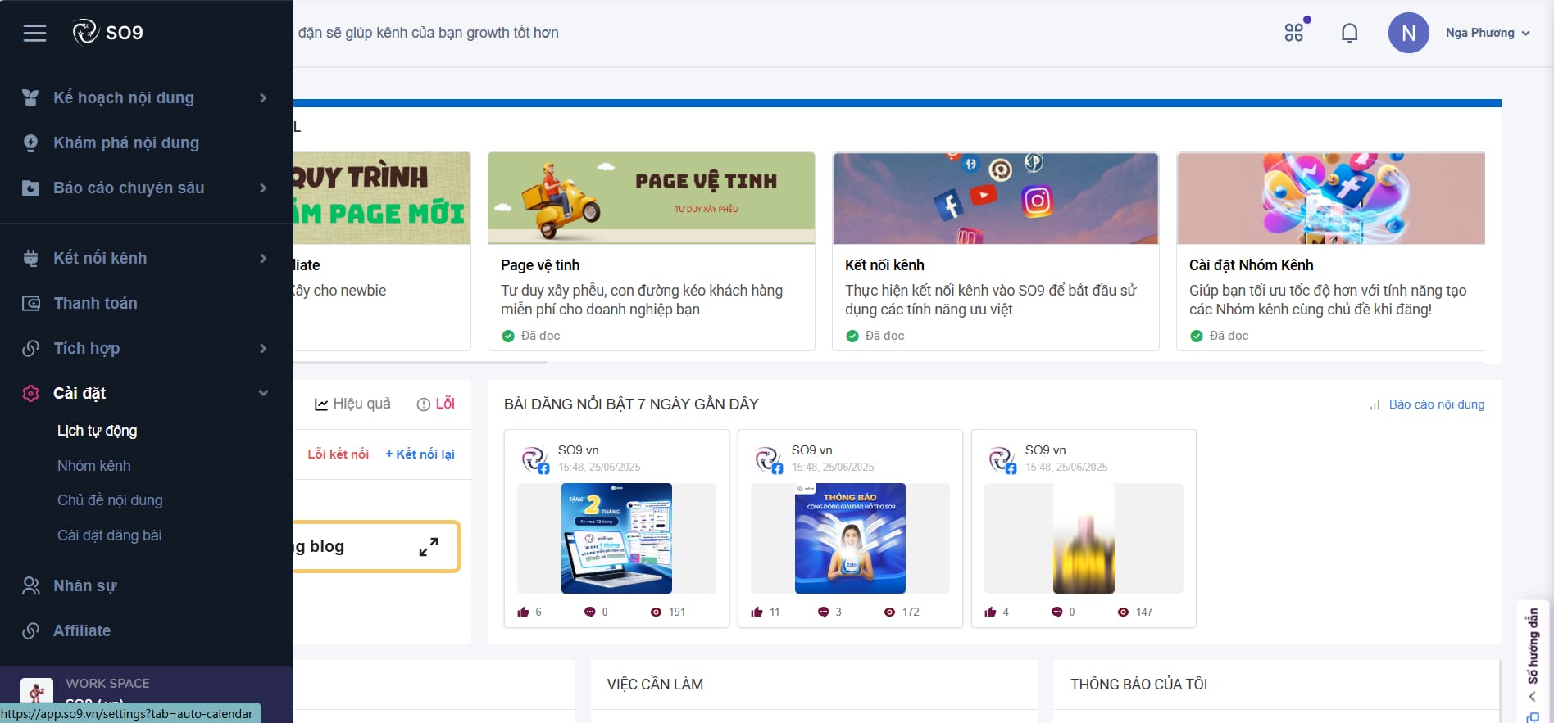Click the Tích hợp icon

coord(30,348)
